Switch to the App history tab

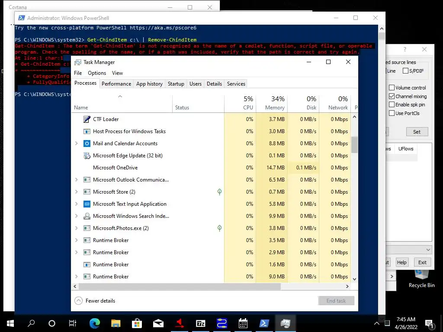149,84
